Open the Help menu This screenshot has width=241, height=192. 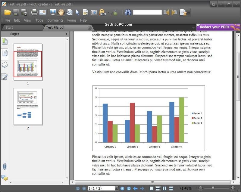[83, 20]
